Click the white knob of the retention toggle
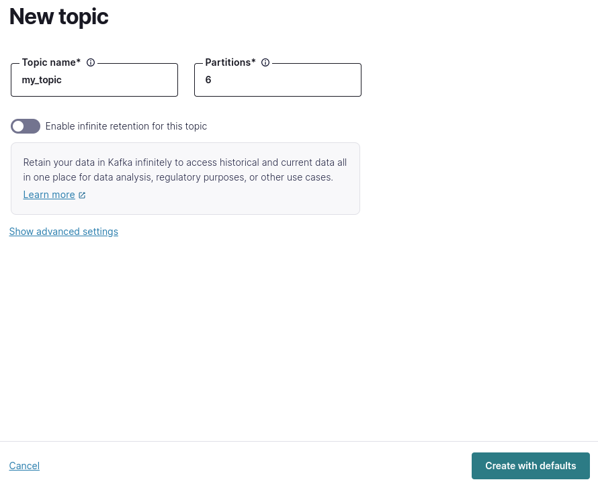 (x=19, y=126)
